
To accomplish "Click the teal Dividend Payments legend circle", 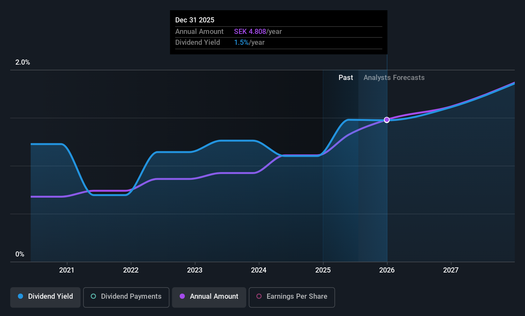I will 93,296.
